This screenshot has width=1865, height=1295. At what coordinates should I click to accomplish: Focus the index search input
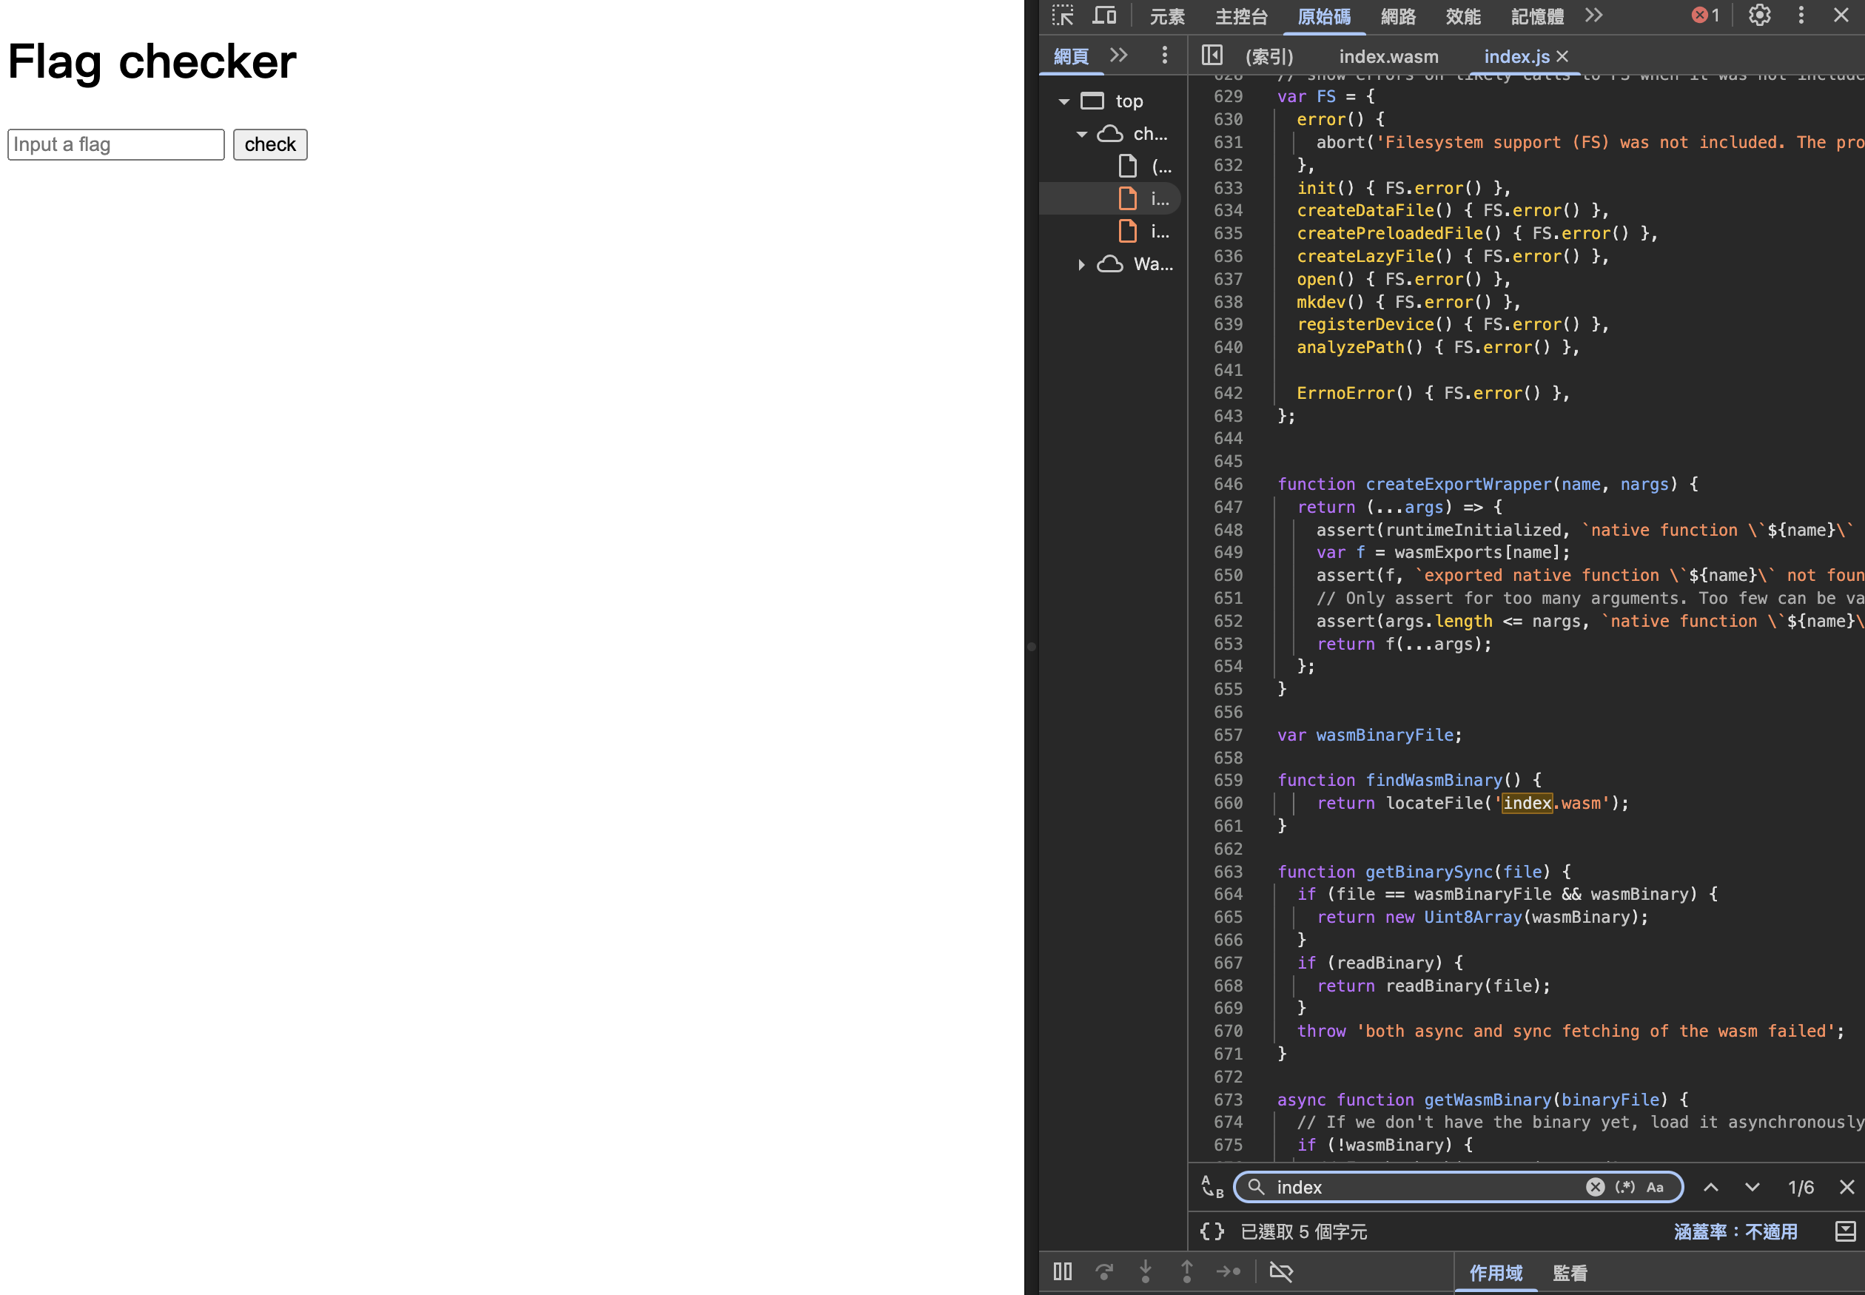(1428, 1186)
